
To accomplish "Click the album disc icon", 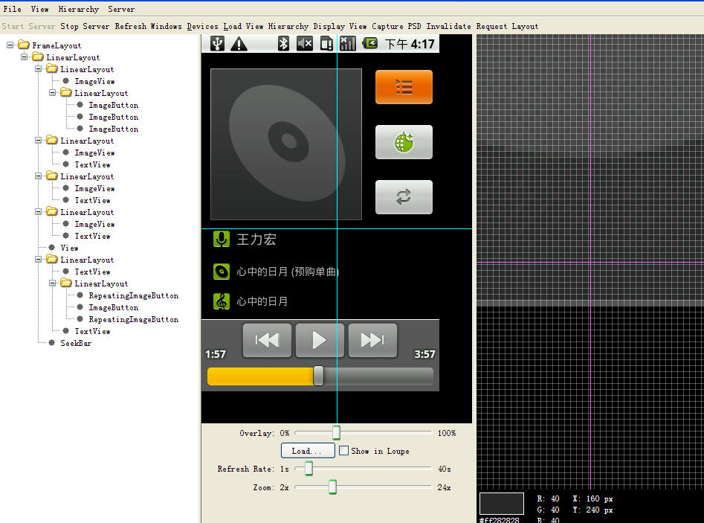I will tap(222, 272).
